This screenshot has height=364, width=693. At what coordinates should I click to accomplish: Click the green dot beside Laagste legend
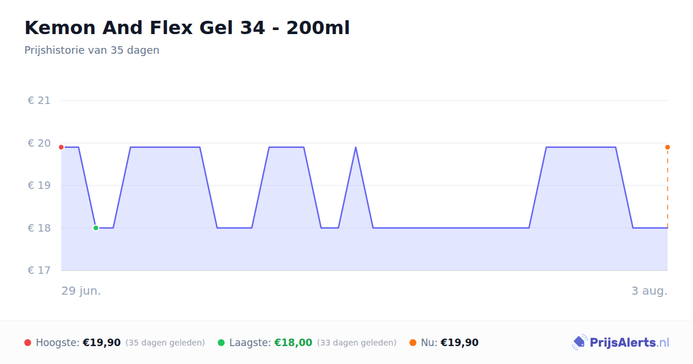221,343
